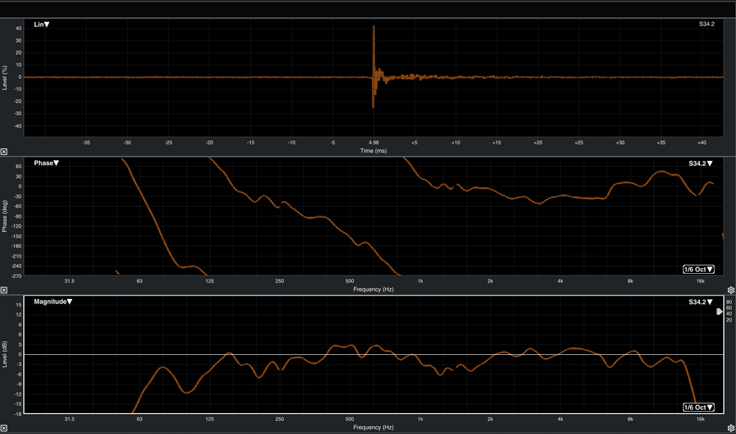Viewport: 736px width, 434px height.
Task: Open the Lin scale dropdown
Action: 42,24
